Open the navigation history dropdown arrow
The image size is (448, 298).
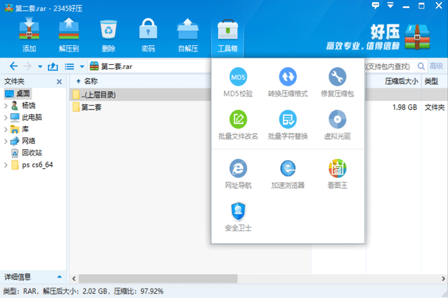pos(40,67)
